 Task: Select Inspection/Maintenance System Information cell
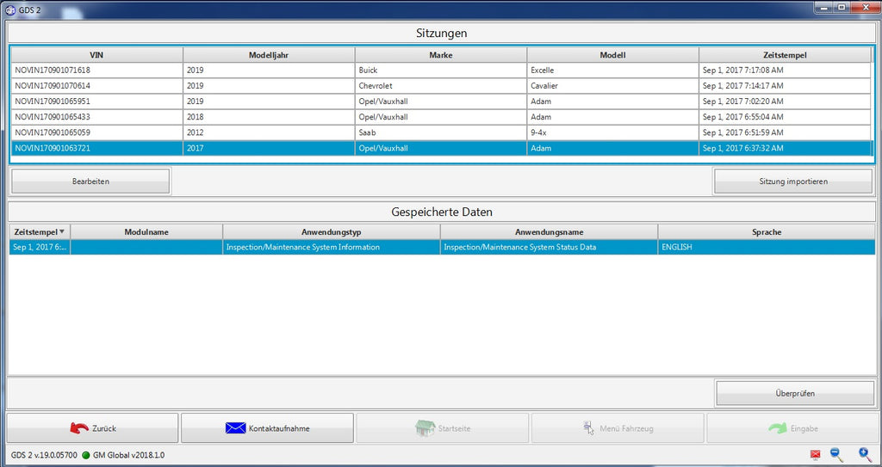pos(332,248)
